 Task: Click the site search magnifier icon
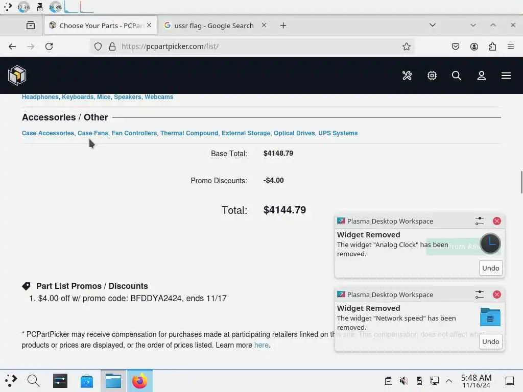pyautogui.click(x=456, y=76)
